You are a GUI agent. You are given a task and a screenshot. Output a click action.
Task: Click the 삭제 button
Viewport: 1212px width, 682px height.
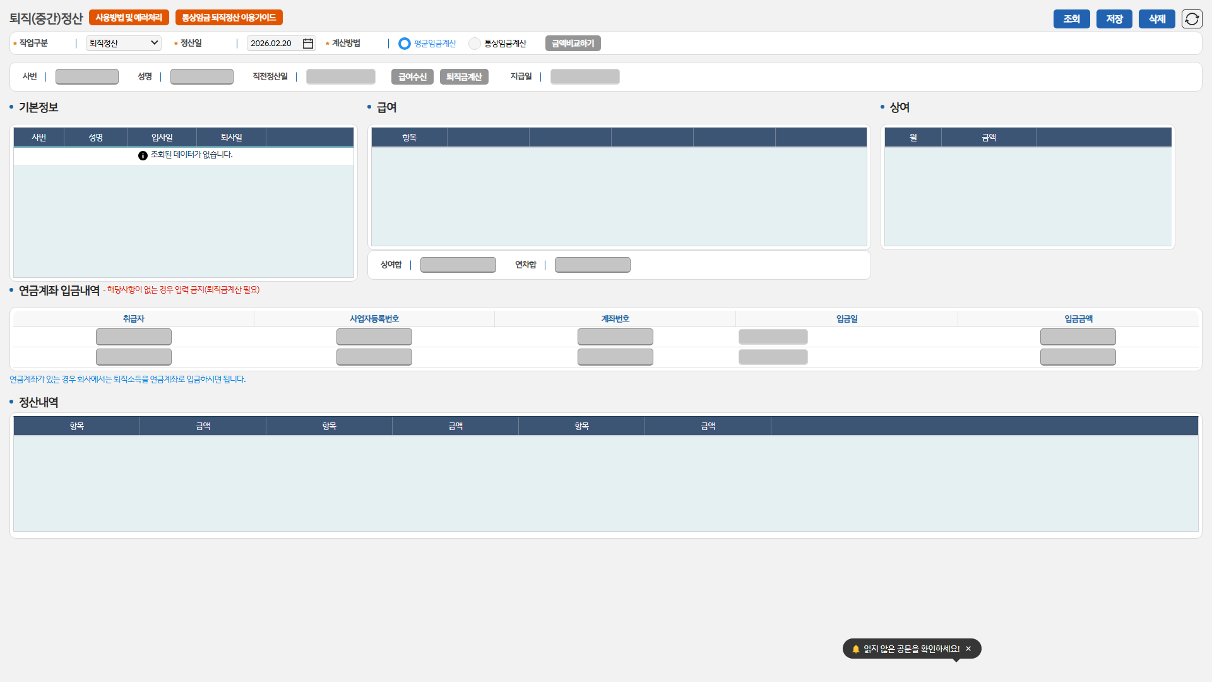1156,19
